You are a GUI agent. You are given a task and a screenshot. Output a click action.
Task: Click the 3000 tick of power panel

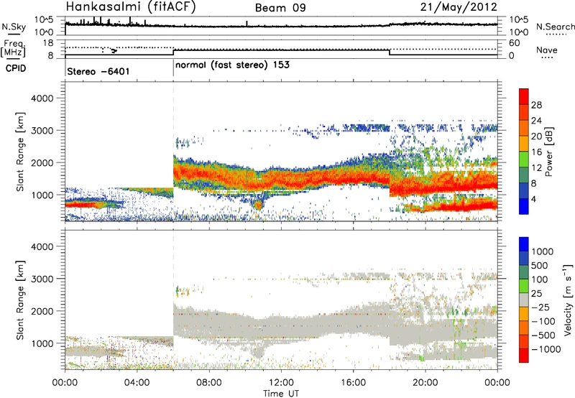coord(42,131)
